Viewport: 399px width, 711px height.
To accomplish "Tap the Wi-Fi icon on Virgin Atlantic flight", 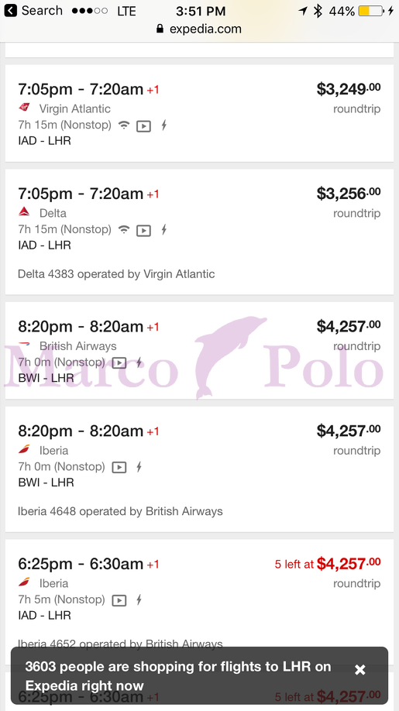I will (x=124, y=125).
